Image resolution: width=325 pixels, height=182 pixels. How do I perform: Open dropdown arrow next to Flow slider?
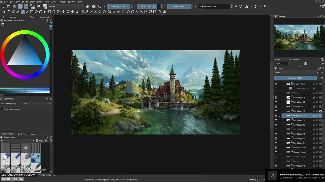(x=195, y=6)
